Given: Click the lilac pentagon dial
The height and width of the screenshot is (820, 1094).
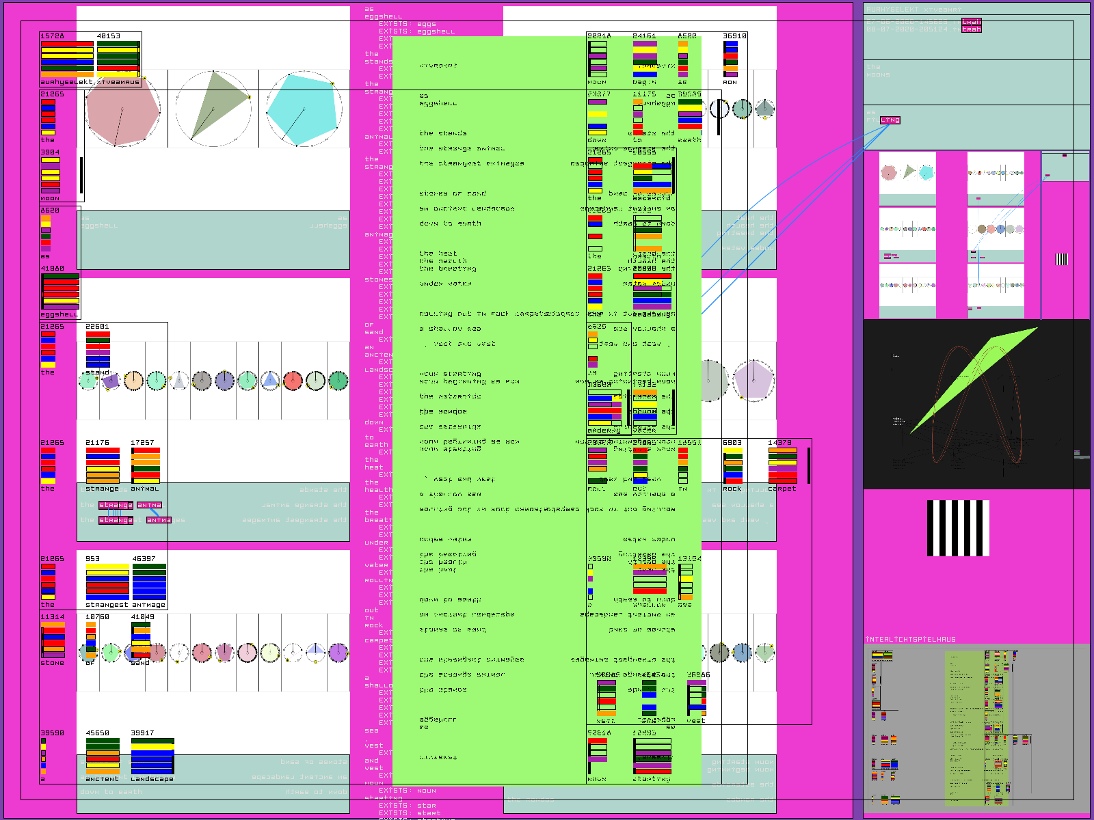Looking at the screenshot, I should 753,381.
